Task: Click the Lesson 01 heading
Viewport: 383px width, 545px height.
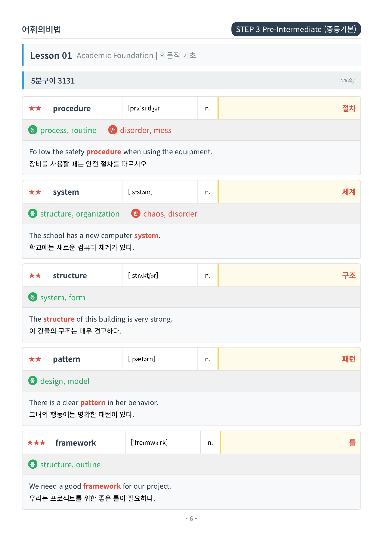Action: point(51,55)
